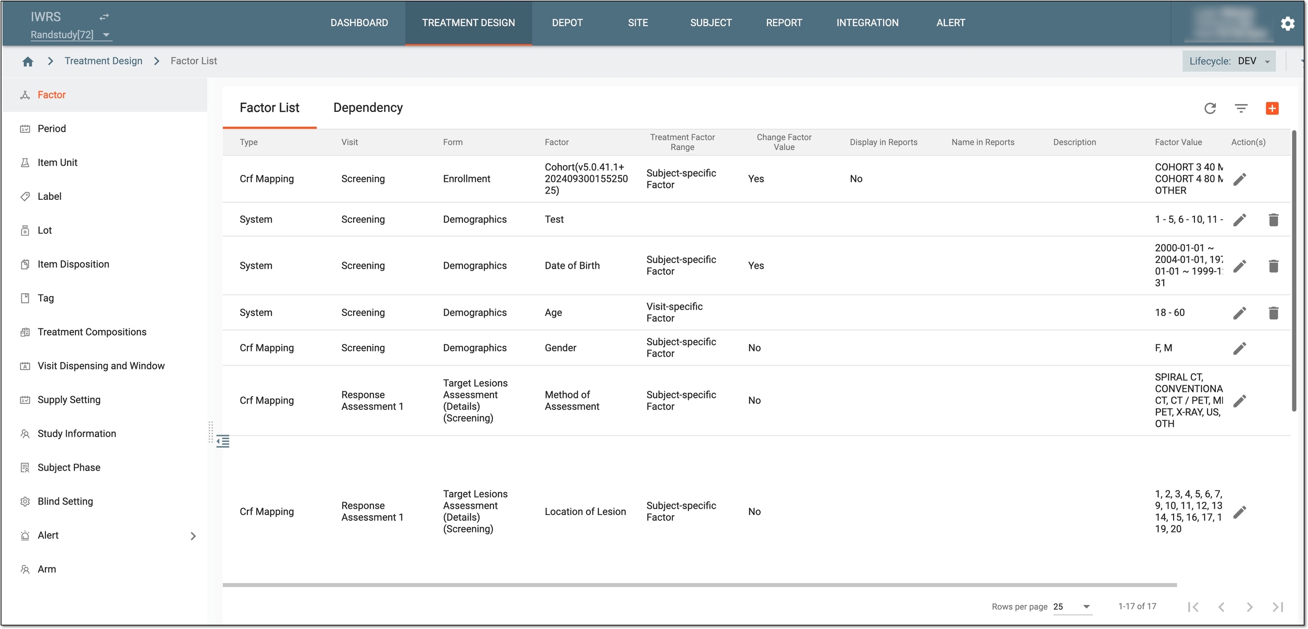Delete the Date of Birth factor
The height and width of the screenshot is (629, 1308).
pos(1273,266)
